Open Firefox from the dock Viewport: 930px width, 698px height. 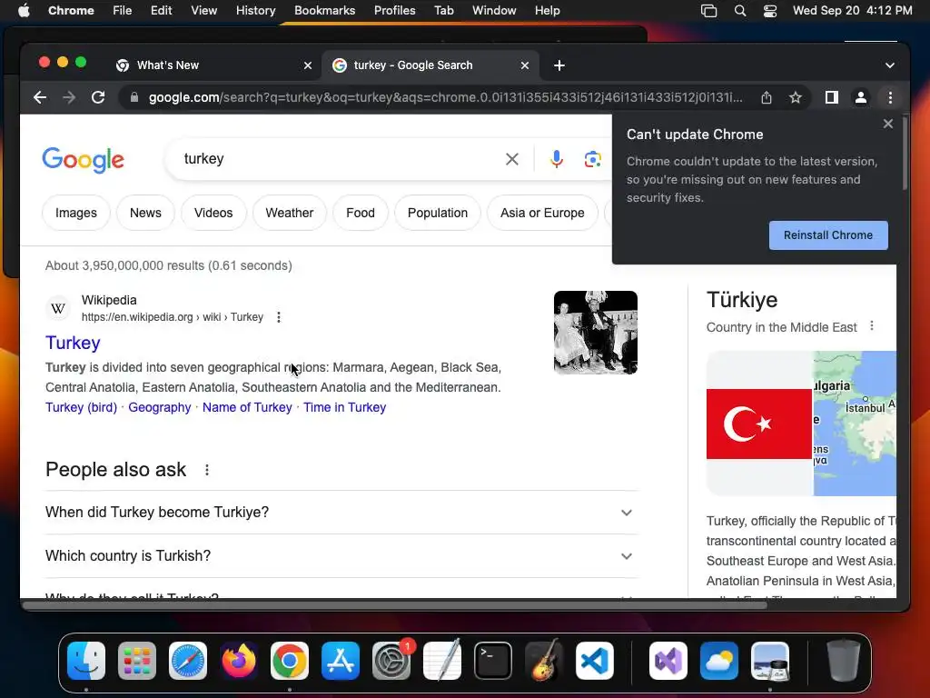point(239,661)
